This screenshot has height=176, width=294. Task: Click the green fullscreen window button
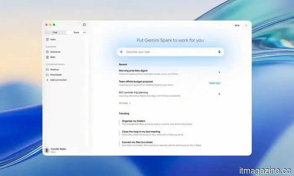coord(54,25)
